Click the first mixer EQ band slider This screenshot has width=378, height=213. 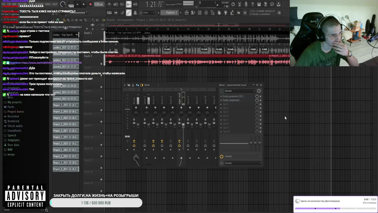click(251, 143)
